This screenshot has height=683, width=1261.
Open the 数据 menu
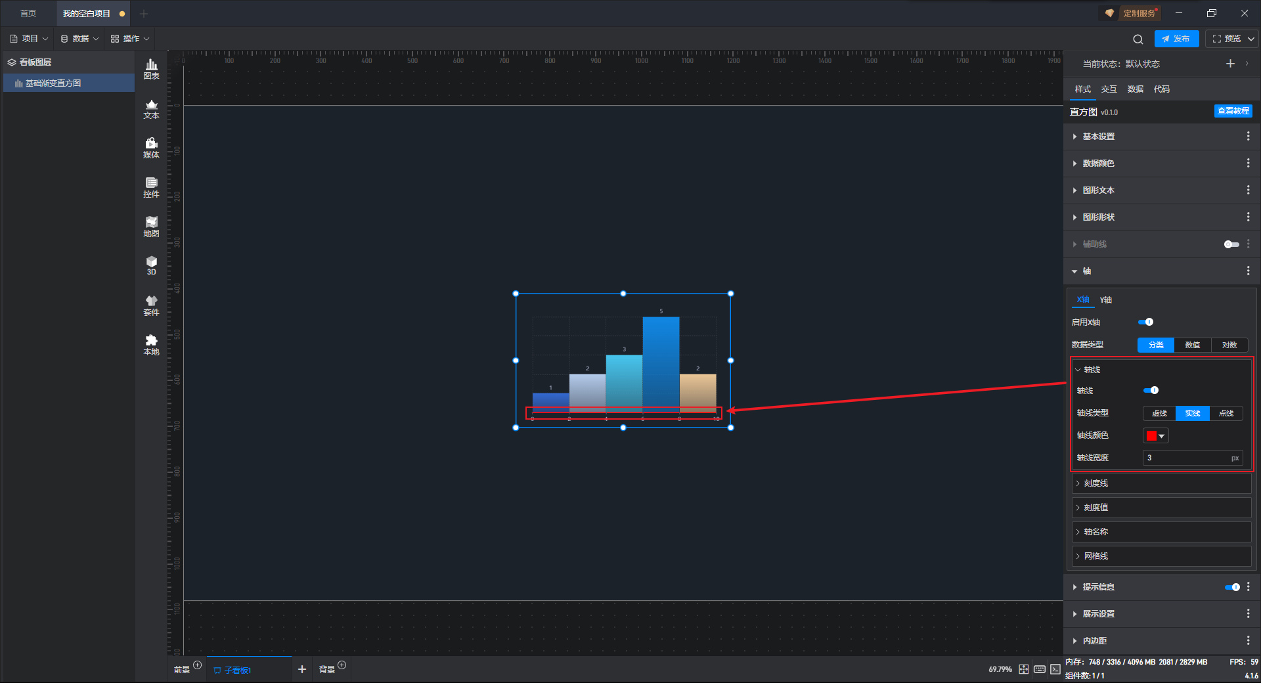coord(80,39)
